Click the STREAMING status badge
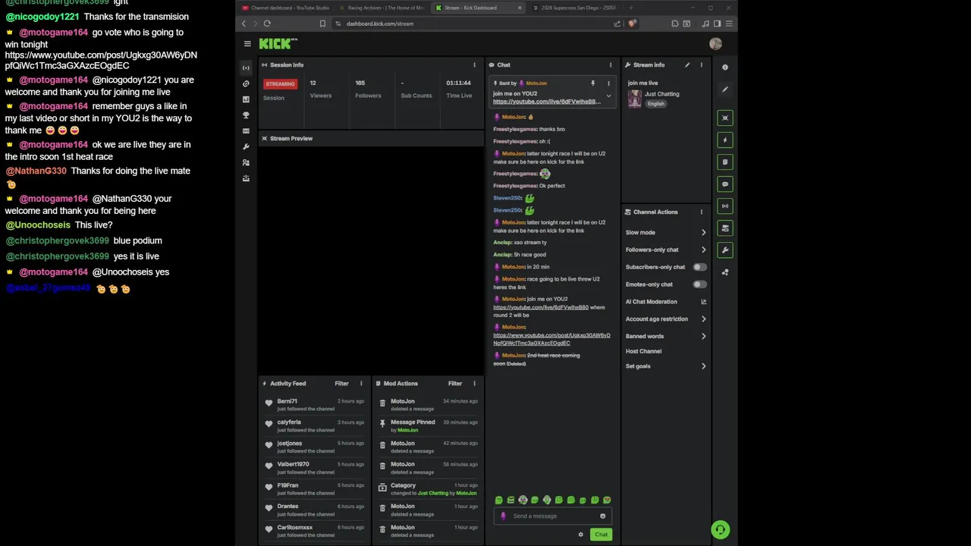Image resolution: width=971 pixels, height=546 pixels. pyautogui.click(x=280, y=84)
